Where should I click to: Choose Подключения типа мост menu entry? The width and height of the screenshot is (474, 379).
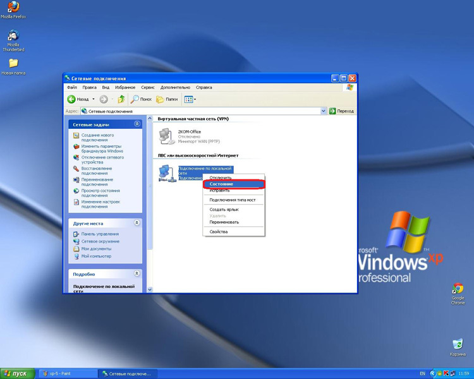click(233, 200)
